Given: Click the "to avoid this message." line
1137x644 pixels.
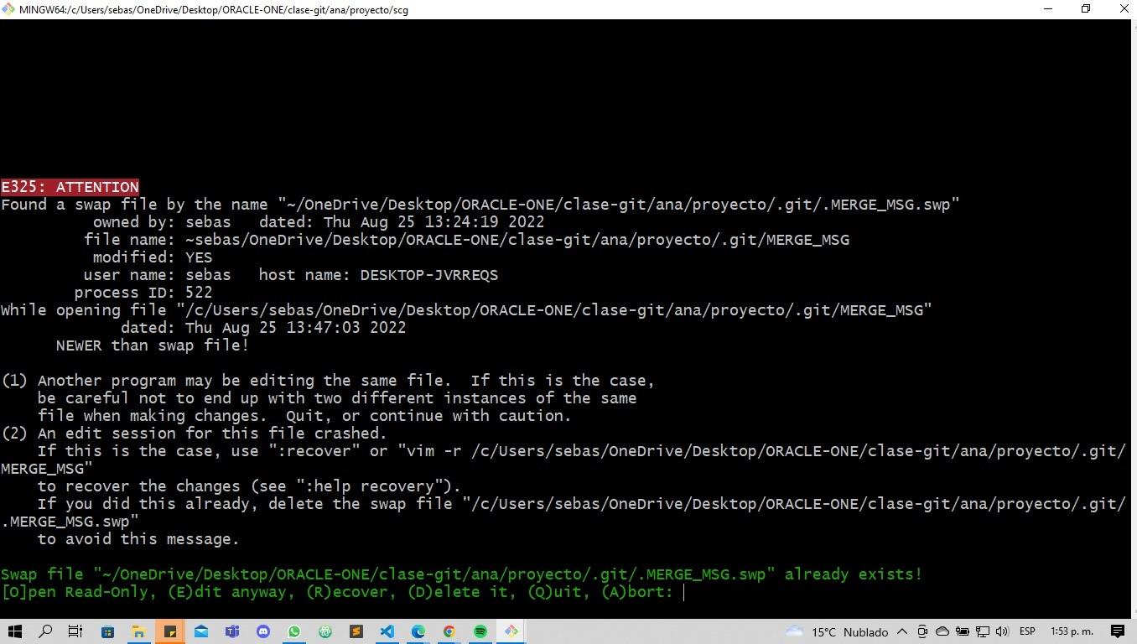Looking at the screenshot, I should coord(138,539).
